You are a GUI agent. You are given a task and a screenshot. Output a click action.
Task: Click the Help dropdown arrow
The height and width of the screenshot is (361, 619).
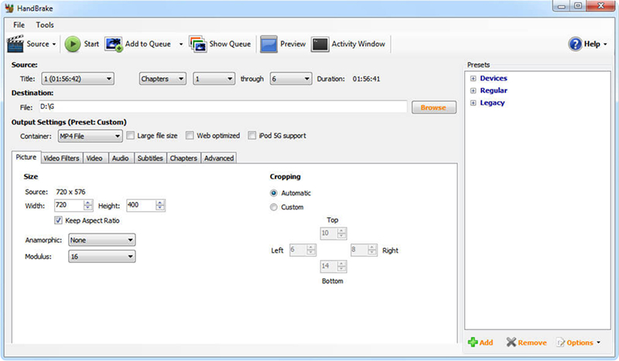[x=605, y=44]
